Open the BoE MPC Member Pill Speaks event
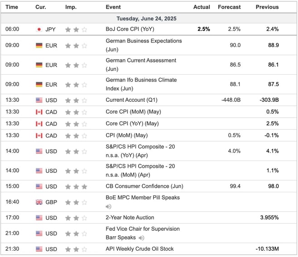The image size is (298, 257). click(x=143, y=198)
